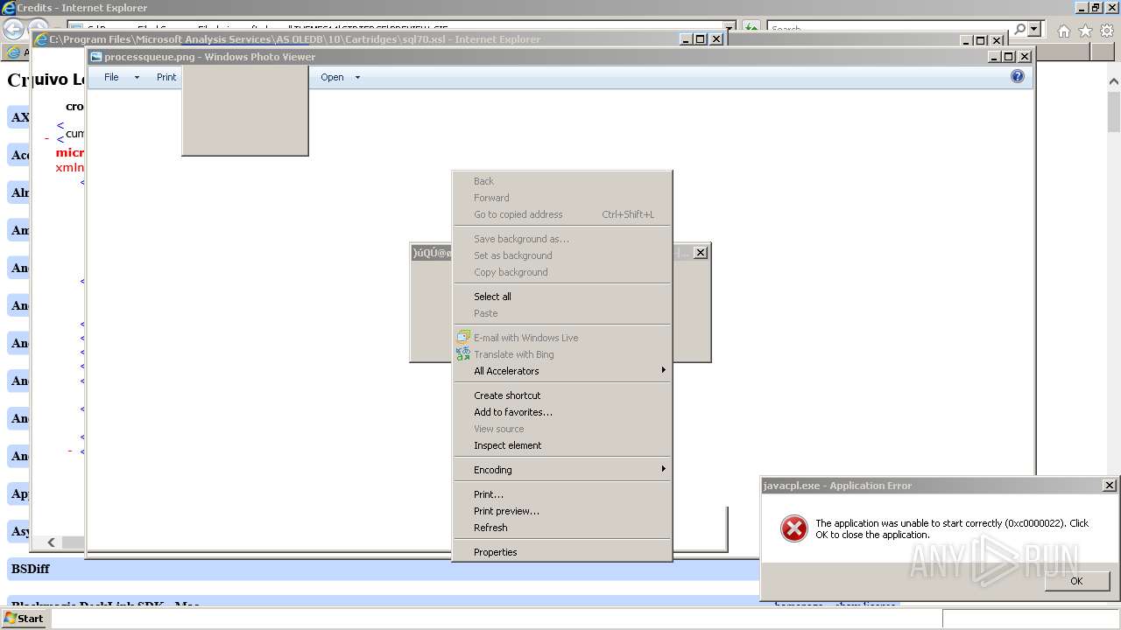The height and width of the screenshot is (630, 1121).
Task: Close the sql70.xsl Internet Explorer window
Action: click(x=716, y=39)
